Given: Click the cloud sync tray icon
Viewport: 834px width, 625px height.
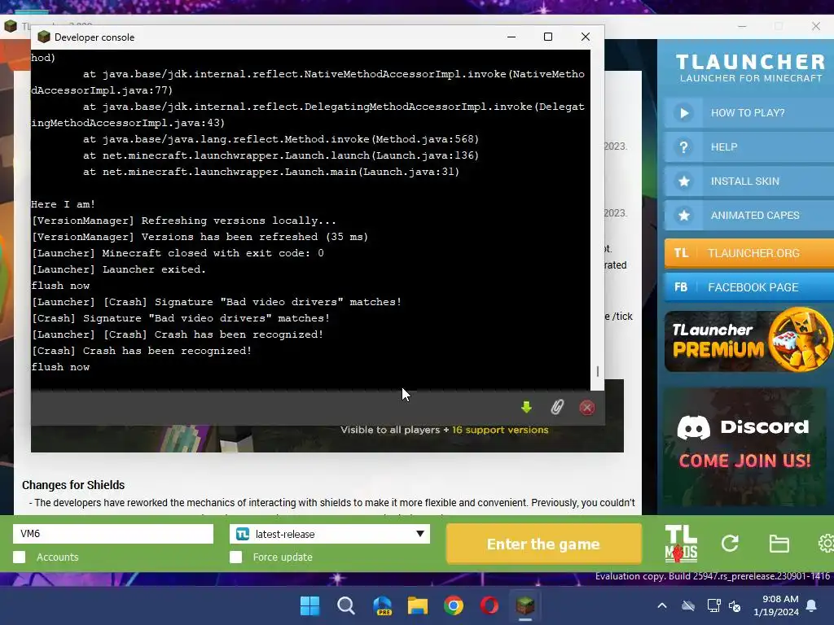Looking at the screenshot, I should (x=688, y=605).
